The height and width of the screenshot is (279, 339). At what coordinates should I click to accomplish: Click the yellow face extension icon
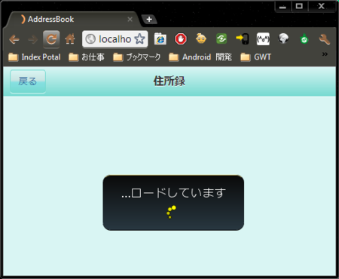click(x=201, y=38)
